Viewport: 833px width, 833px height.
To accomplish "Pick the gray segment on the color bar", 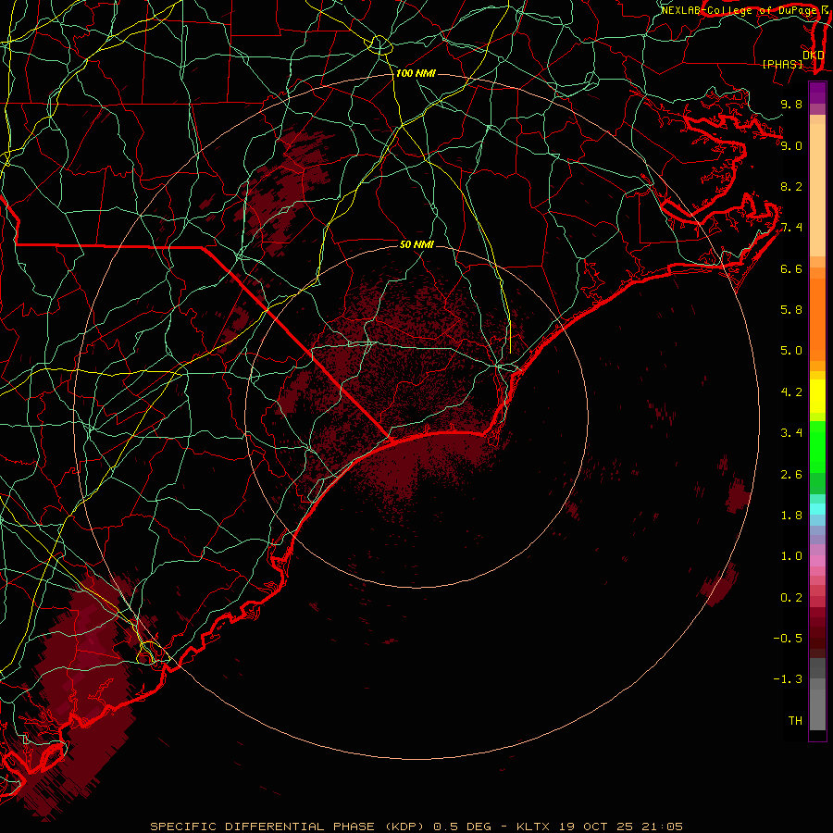I will [817, 693].
